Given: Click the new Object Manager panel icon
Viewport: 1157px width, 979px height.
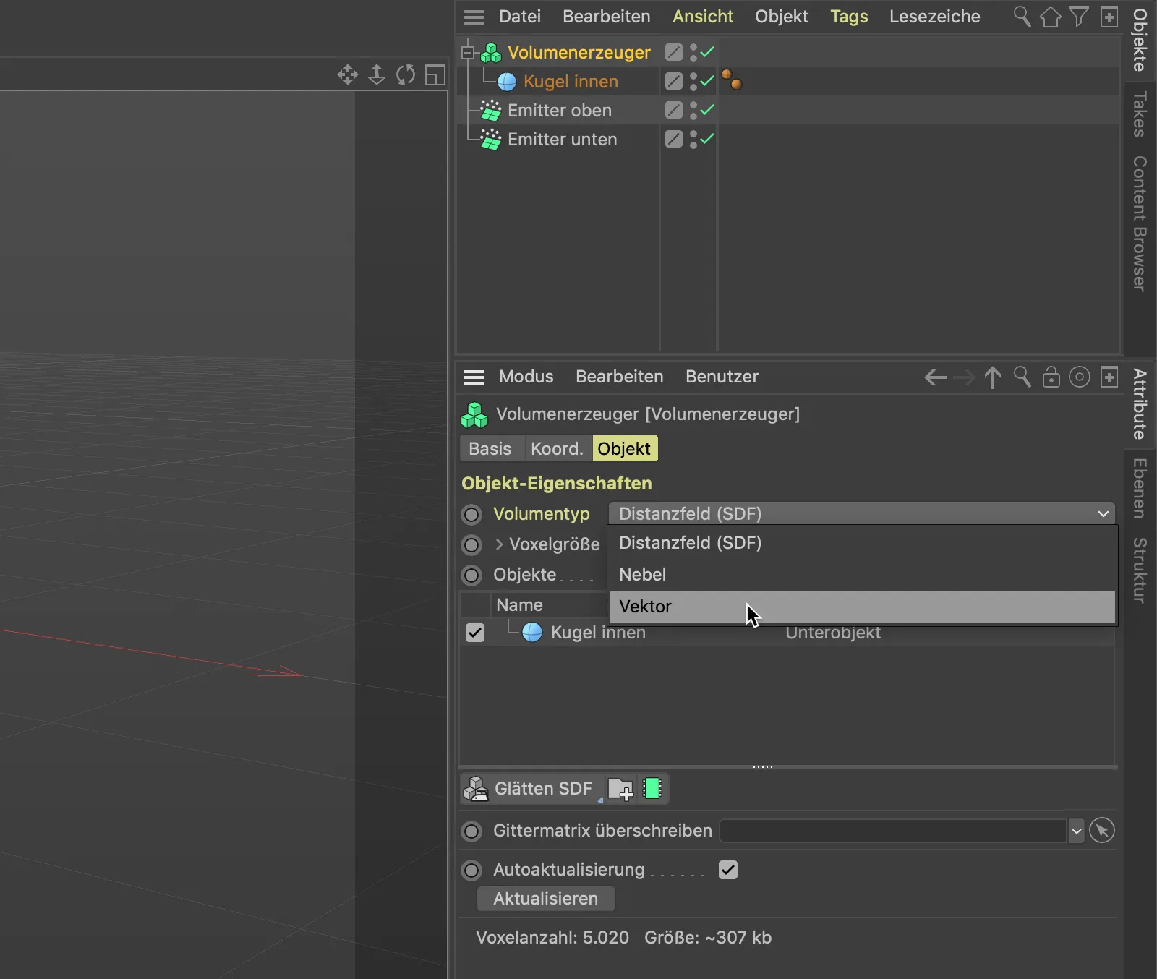Looking at the screenshot, I should (1109, 17).
